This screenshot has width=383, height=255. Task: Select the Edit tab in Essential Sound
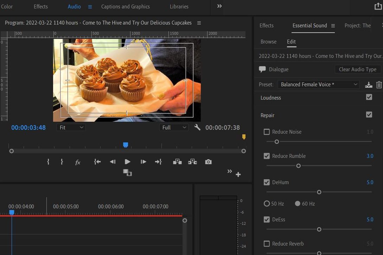291,42
